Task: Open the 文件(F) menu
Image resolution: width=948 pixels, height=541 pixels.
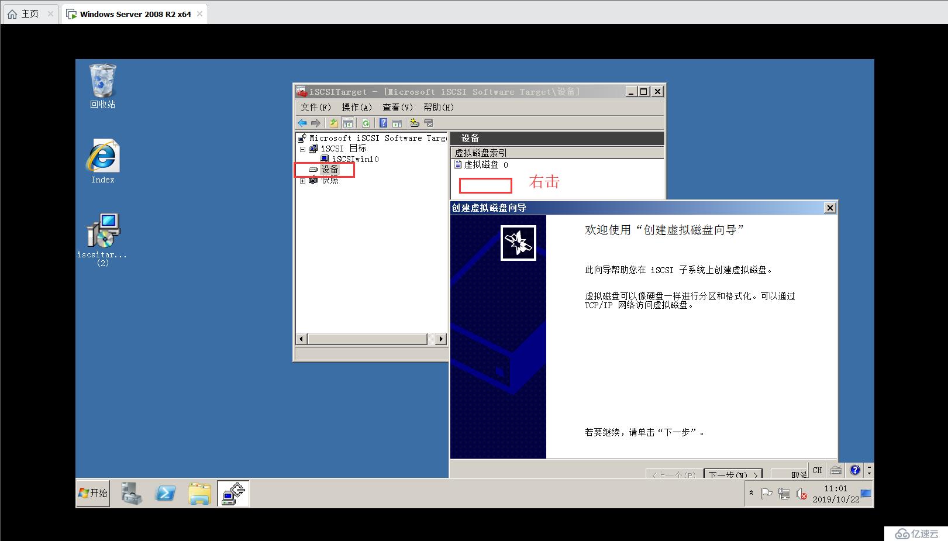Action: tap(316, 107)
